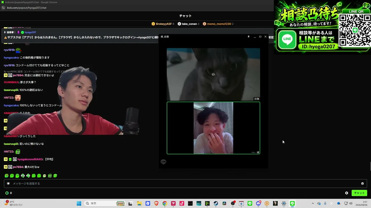Open TikTok icon on taskbar
Image resolution: width=371 pixels, height=208 pixels.
[x=182, y=203]
